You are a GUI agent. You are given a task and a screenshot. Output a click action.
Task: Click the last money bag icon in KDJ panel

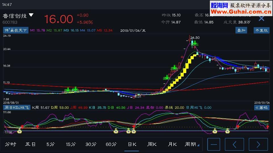point(227,131)
